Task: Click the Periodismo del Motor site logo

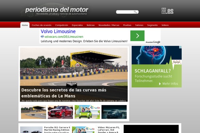Action: (x=57, y=11)
